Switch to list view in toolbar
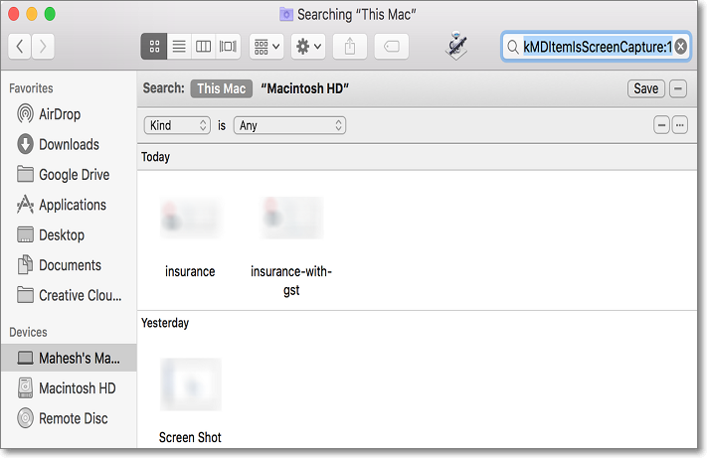This screenshot has width=707, height=458. click(x=179, y=46)
